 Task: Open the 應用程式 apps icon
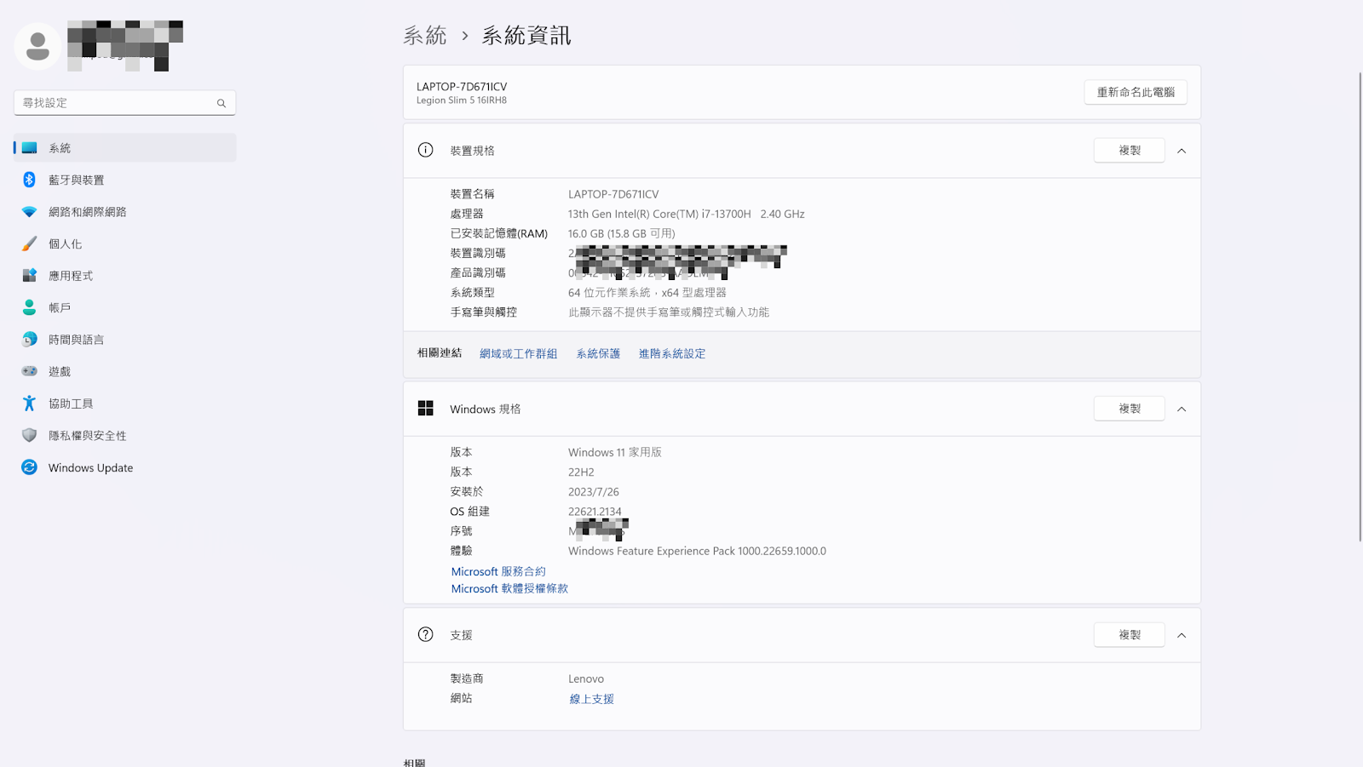pos(30,276)
